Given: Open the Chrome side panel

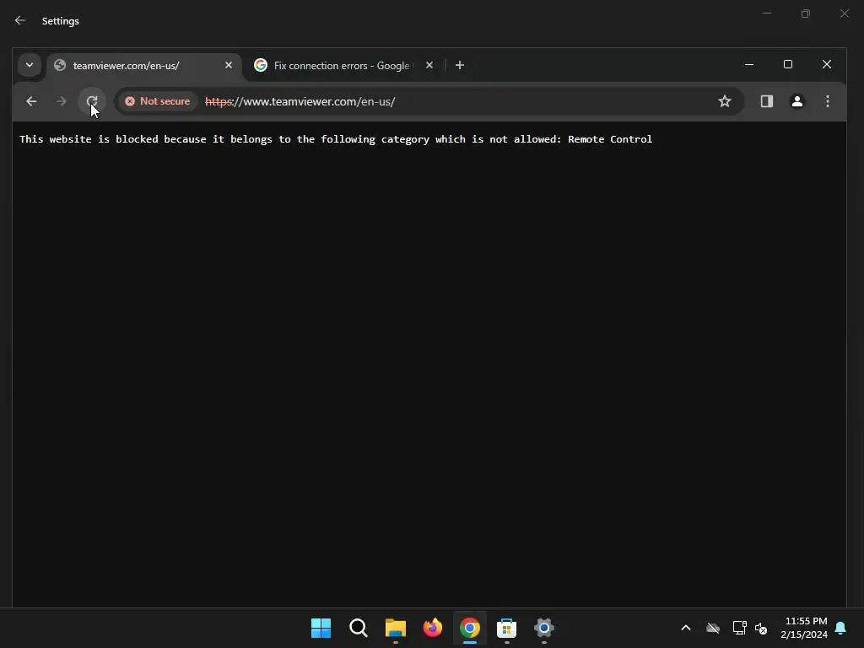Looking at the screenshot, I should click(x=766, y=101).
